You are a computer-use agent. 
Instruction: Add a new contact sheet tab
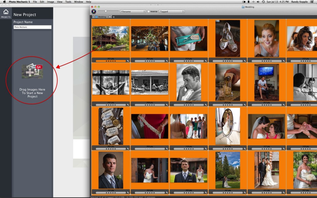pos(114,17)
